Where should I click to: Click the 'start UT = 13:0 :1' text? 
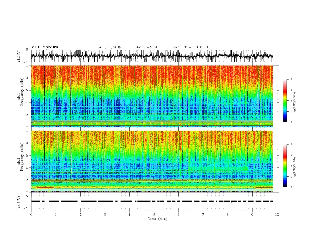pyautogui.click(x=190, y=47)
